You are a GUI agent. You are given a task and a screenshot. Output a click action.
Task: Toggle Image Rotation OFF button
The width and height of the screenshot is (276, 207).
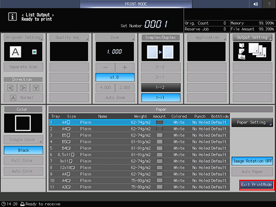252,161
